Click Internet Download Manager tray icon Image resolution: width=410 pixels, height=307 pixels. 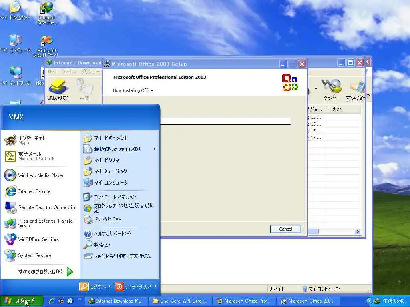[377, 301]
